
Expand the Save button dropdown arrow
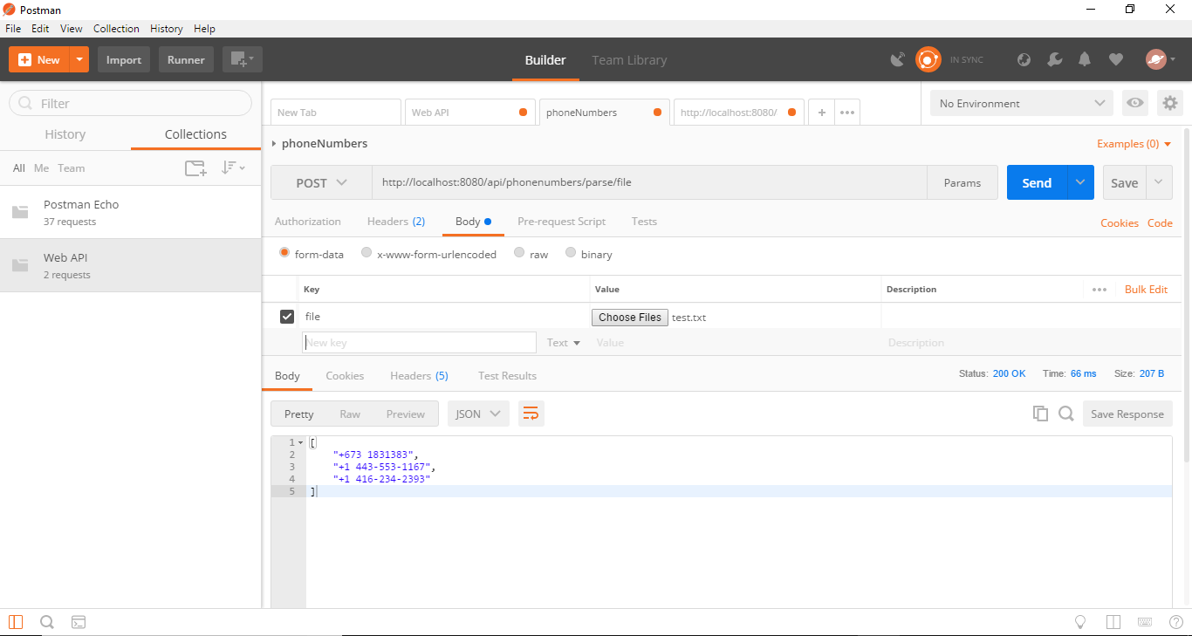tap(1159, 182)
